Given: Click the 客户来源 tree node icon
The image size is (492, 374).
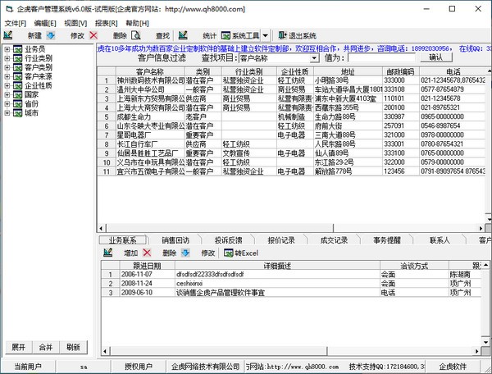Looking at the screenshot, I should (x=17, y=76).
